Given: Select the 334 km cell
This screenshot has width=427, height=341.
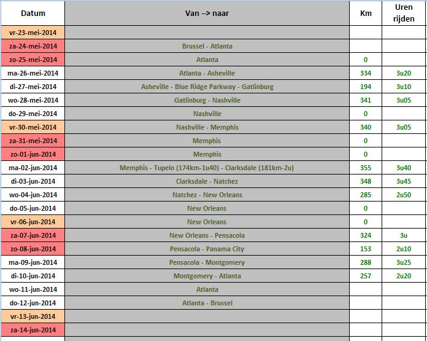Looking at the screenshot, I should (366, 73).
